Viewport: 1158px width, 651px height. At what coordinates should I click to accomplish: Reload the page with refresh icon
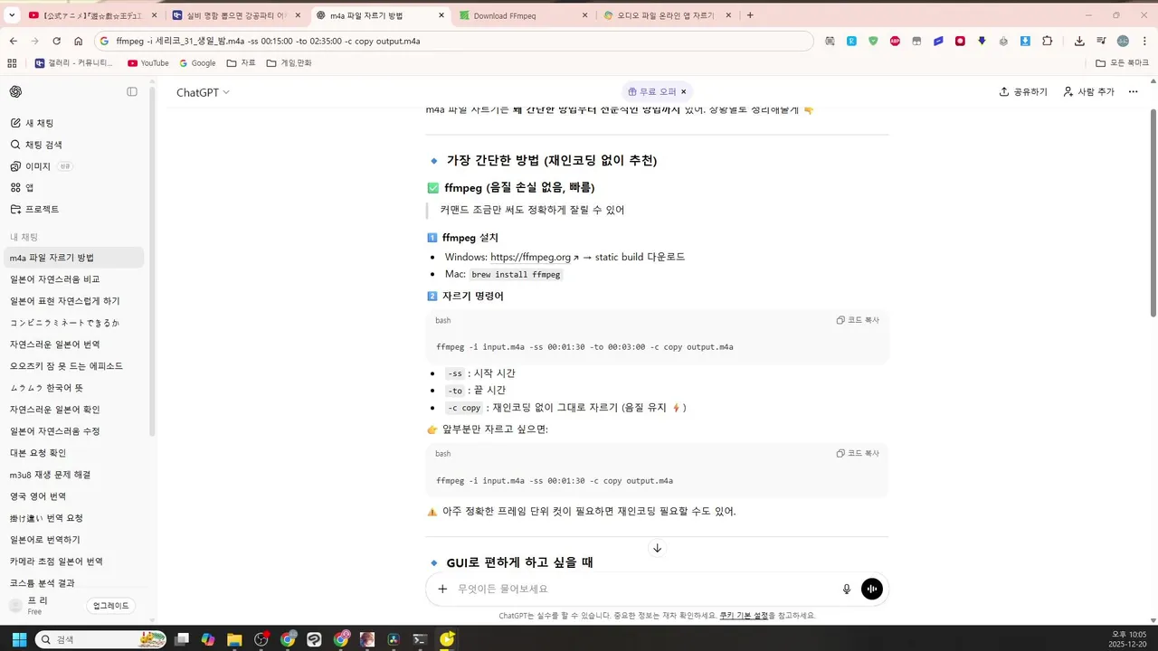[56, 41]
